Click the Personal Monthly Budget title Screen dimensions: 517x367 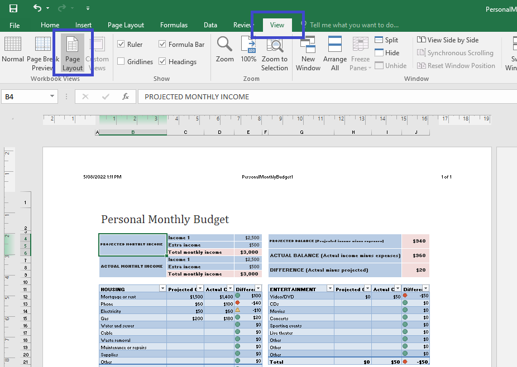(x=165, y=219)
